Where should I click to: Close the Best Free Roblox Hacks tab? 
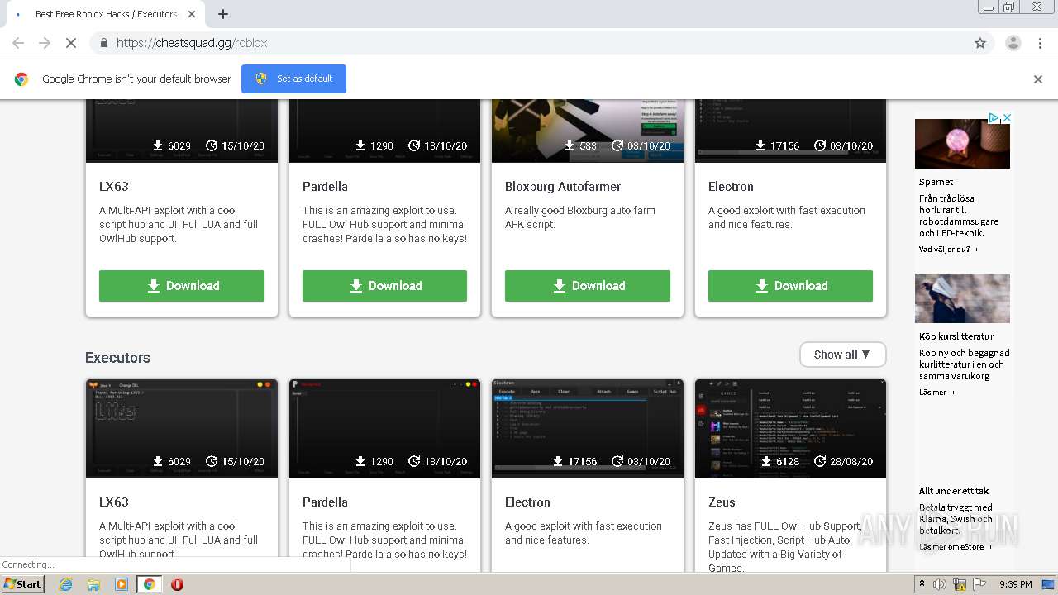(x=192, y=14)
